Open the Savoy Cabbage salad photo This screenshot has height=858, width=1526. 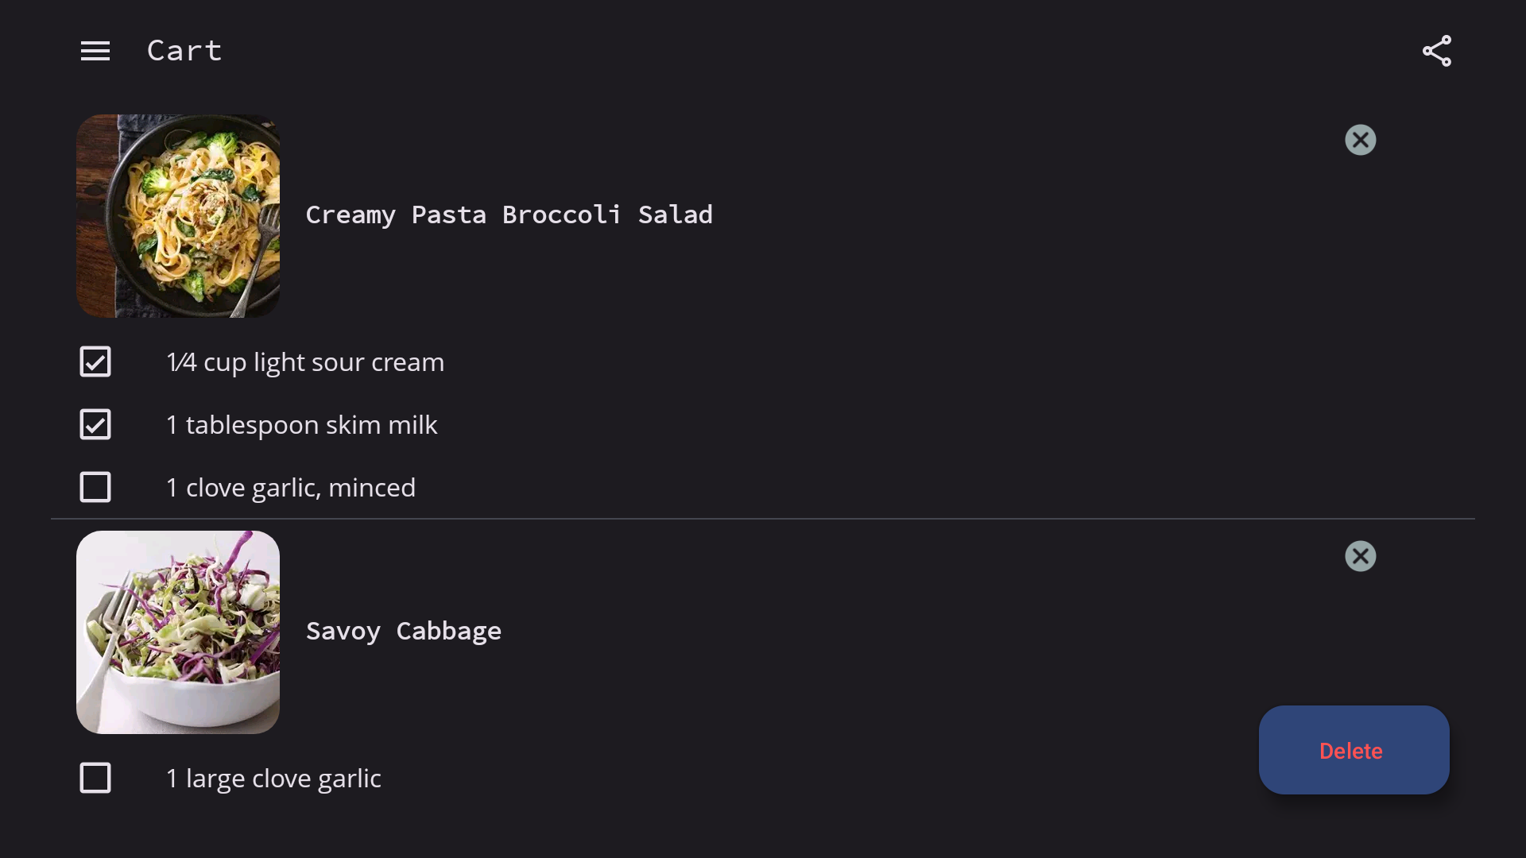point(178,632)
